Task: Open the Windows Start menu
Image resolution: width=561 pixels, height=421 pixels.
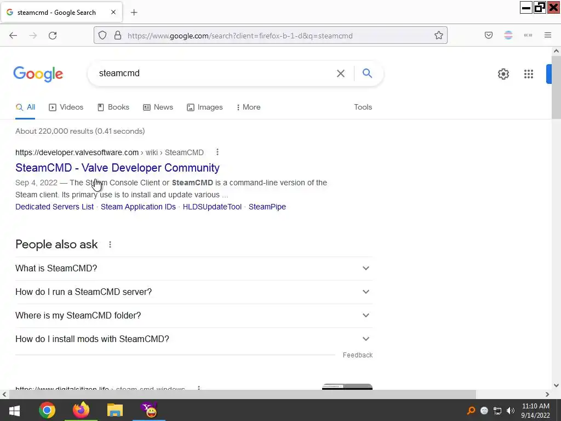Action: click(x=14, y=410)
